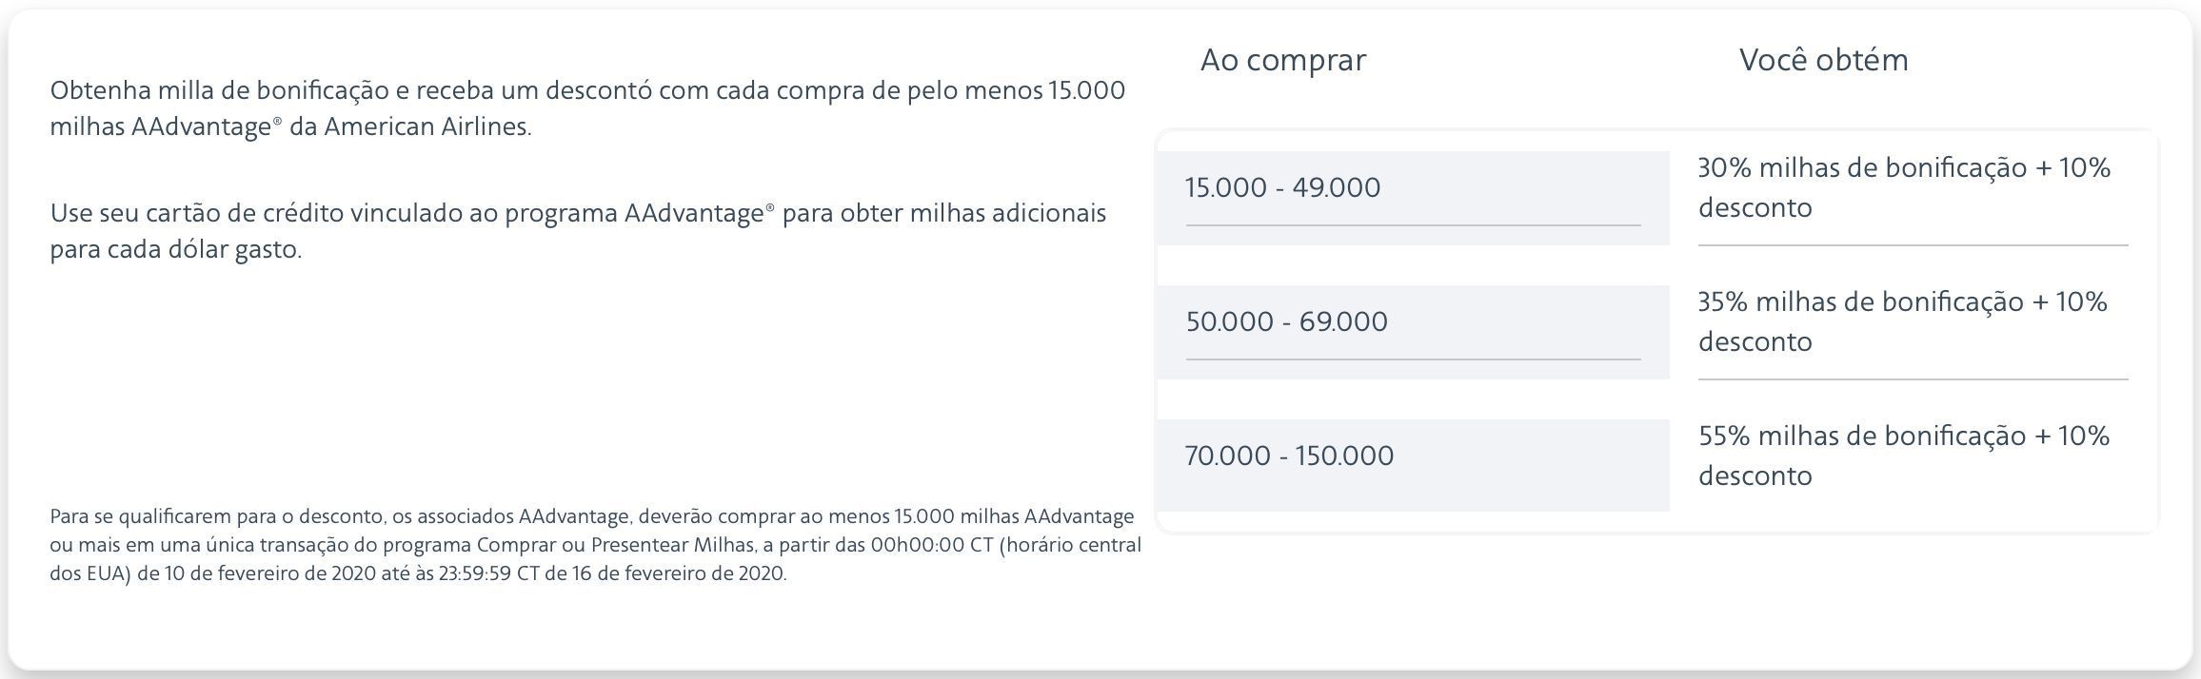Click the 'Você obtém' column header
The width and height of the screenshot is (2201, 679).
pos(1823,60)
